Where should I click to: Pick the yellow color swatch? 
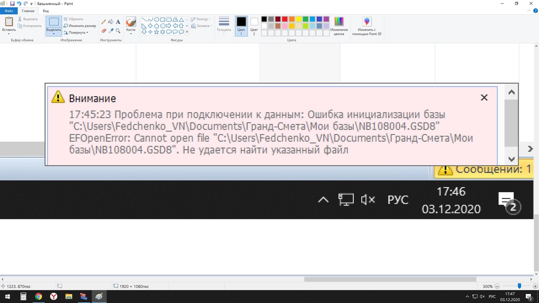tap(299, 19)
